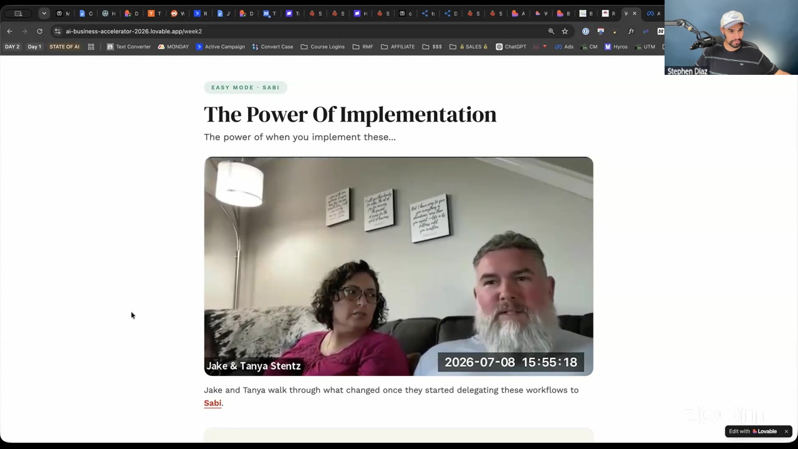Follow the Sabi link in the description
Viewport: 798px width, 449px height.
click(x=213, y=403)
